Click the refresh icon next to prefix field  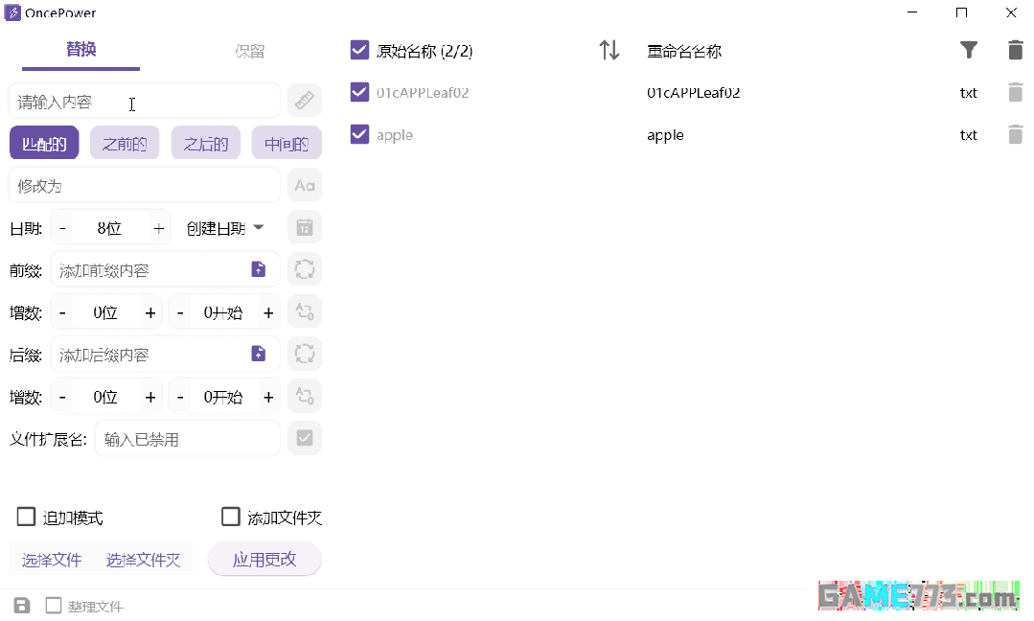(304, 269)
